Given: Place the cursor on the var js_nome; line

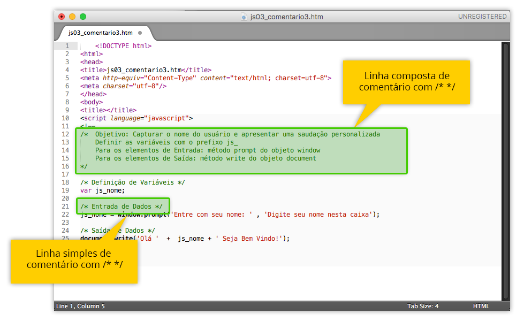Looking at the screenshot, I should (x=102, y=190).
